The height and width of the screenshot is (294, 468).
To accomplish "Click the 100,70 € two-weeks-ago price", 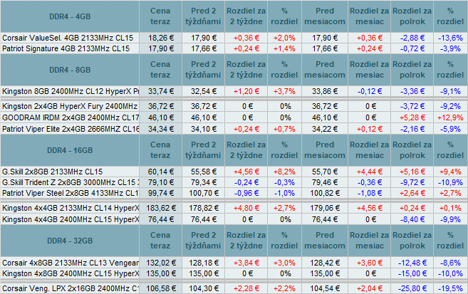I will coord(203,193).
